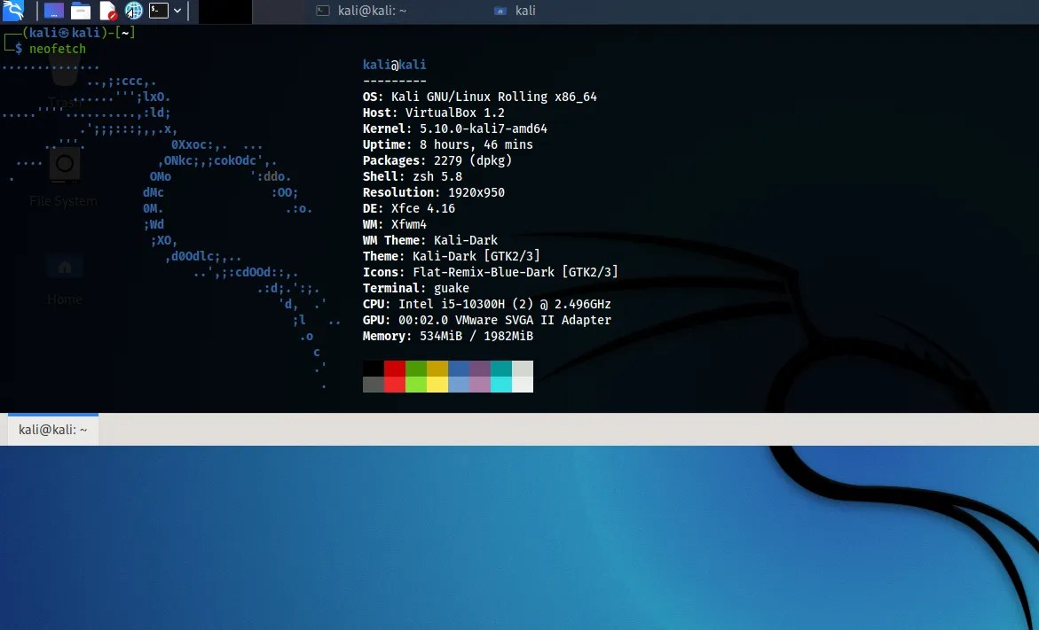Screen dimensions: 1039x630
Task: Click the workspace switcher on the top panel
Action: [224, 11]
